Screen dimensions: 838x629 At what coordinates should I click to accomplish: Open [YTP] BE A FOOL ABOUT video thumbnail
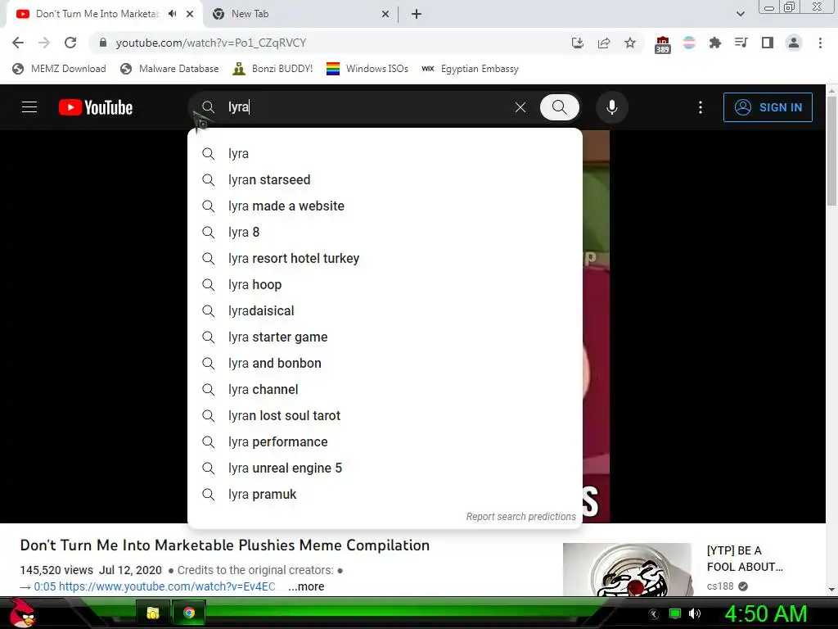tap(628, 570)
